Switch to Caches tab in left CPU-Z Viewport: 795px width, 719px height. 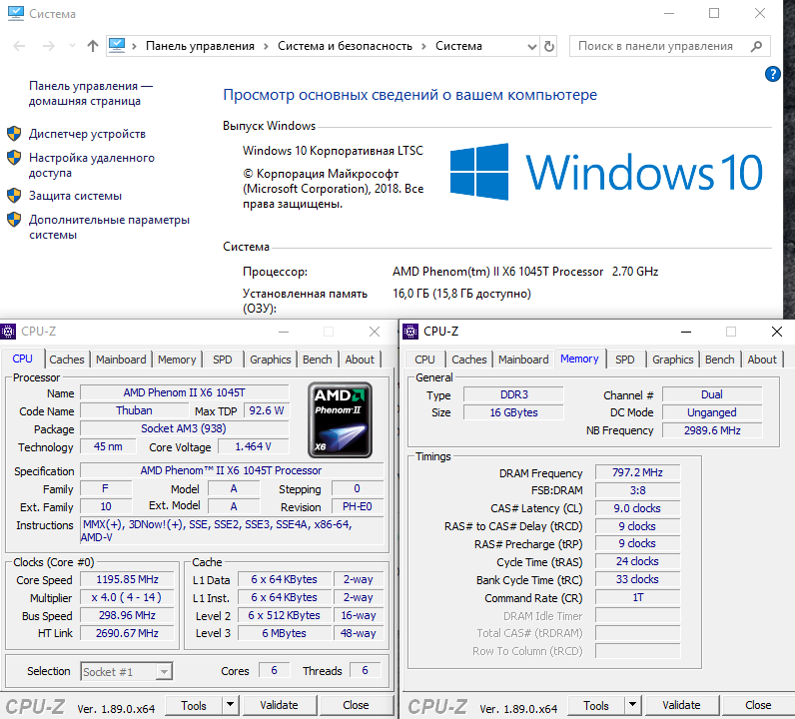pyautogui.click(x=67, y=359)
